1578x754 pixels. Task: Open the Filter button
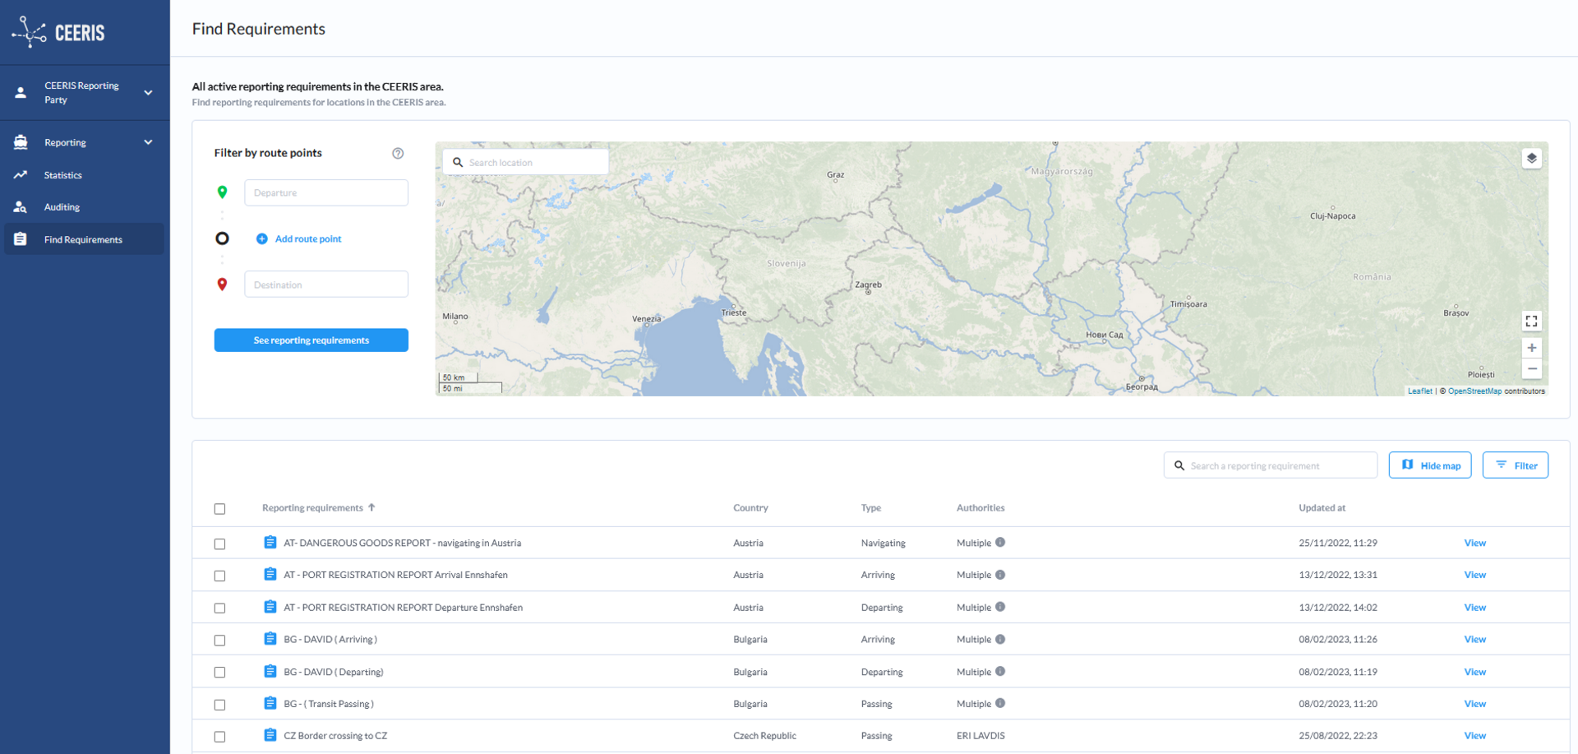(x=1516, y=465)
